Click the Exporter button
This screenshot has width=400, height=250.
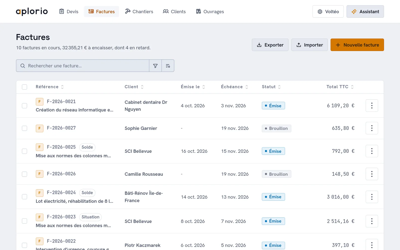pyautogui.click(x=270, y=45)
